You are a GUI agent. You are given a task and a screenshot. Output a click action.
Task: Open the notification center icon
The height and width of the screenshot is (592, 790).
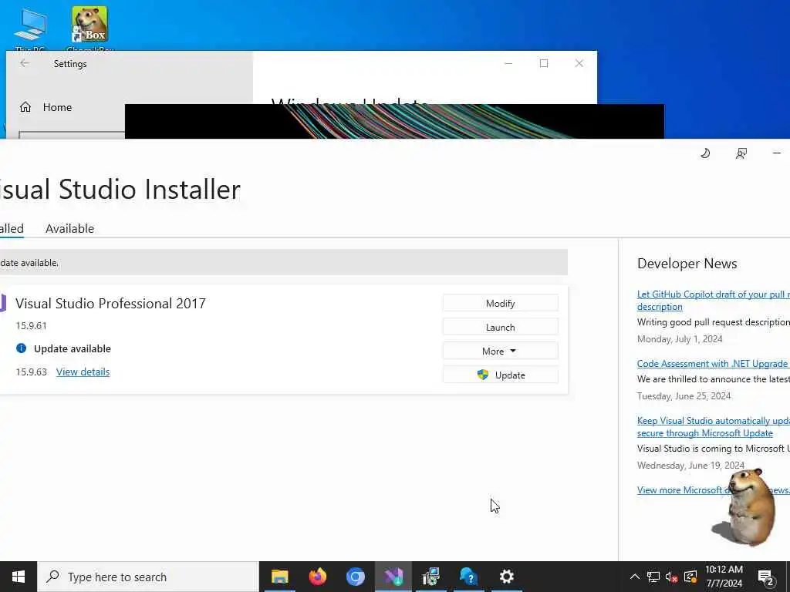(x=766, y=577)
